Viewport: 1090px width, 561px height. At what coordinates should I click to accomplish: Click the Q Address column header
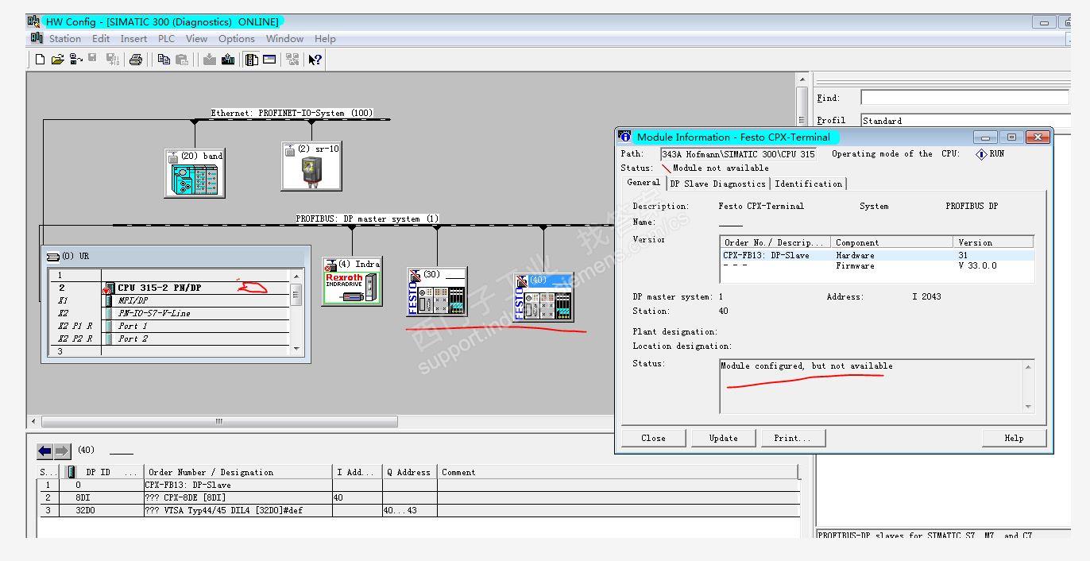coord(409,472)
